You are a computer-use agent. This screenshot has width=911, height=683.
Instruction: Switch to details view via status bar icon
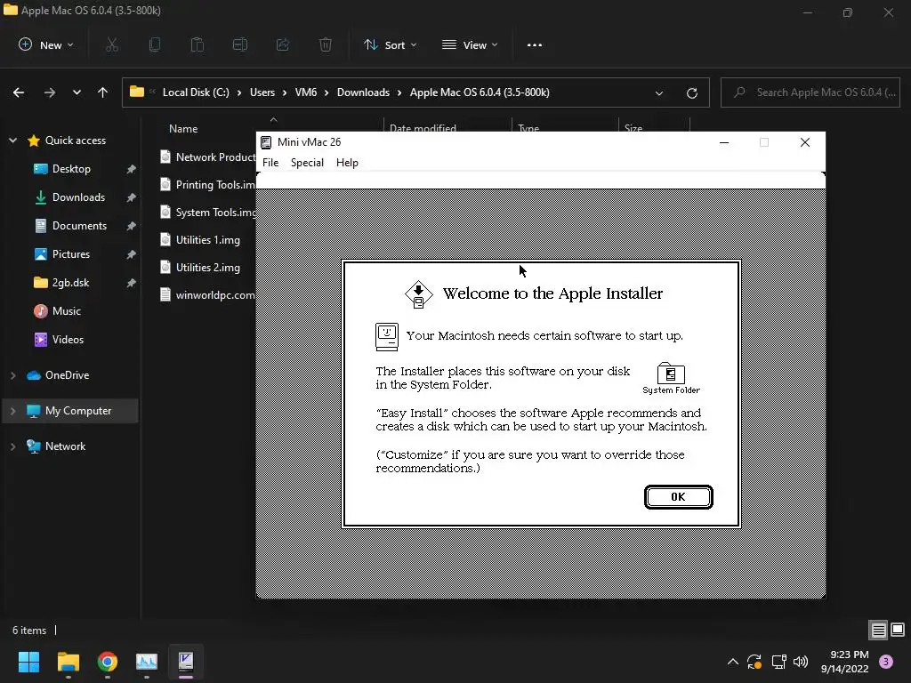(x=878, y=630)
